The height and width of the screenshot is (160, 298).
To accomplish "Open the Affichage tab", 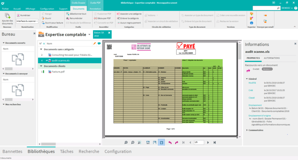I will [30, 9].
